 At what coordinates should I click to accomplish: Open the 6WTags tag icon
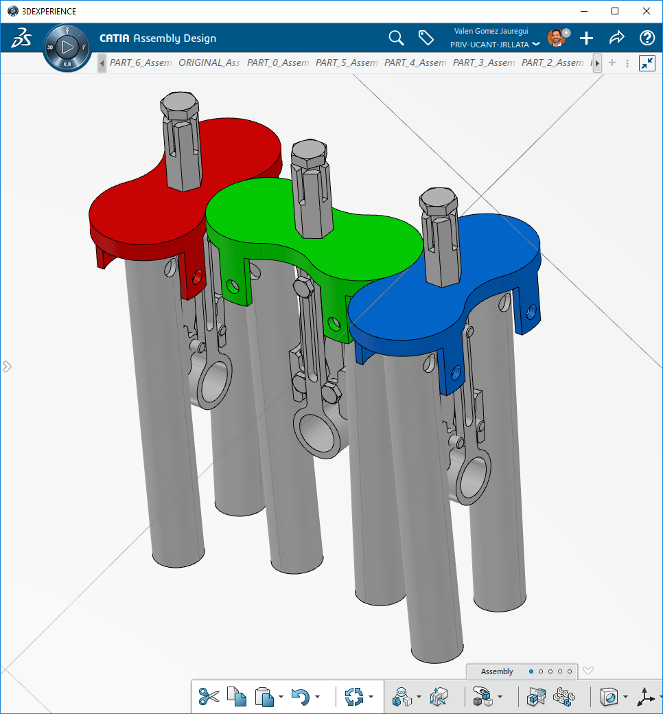click(426, 38)
